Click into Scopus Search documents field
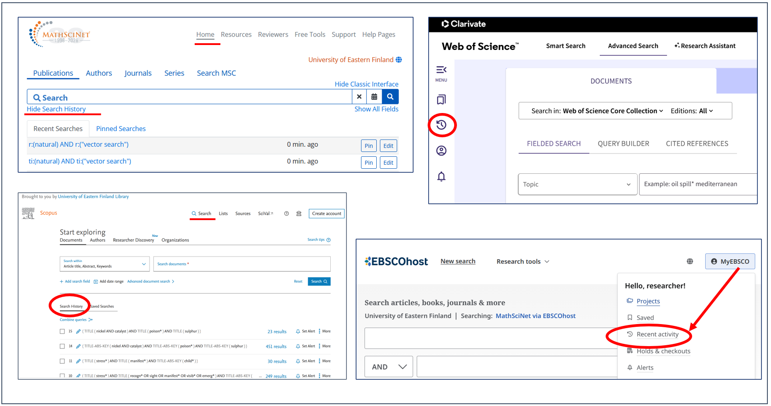Screen dimensions: 771x406 coord(242,264)
